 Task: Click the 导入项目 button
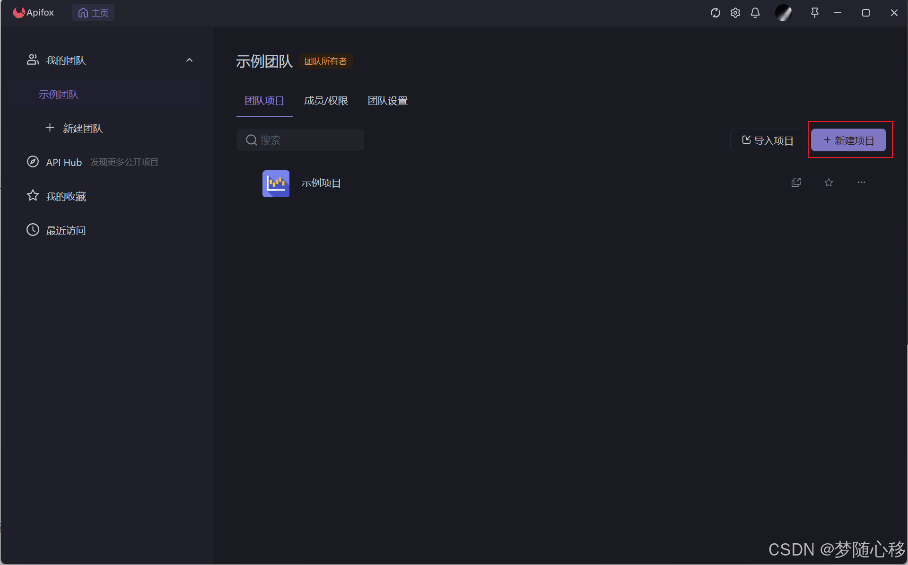[x=767, y=140]
